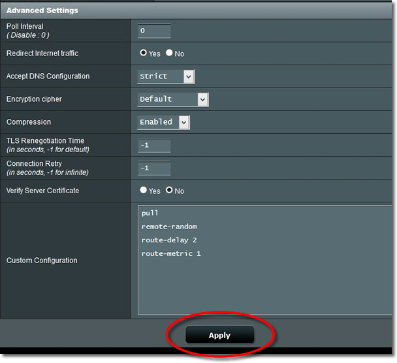The width and height of the screenshot is (397, 363).
Task: Select No for Redirect Internet traffic
Action: pos(169,54)
